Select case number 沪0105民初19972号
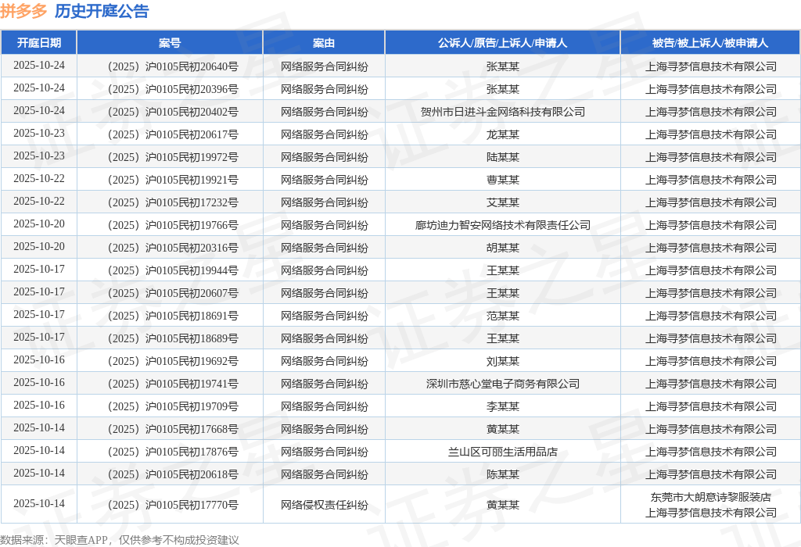This screenshot has height=547, width=801. point(173,157)
